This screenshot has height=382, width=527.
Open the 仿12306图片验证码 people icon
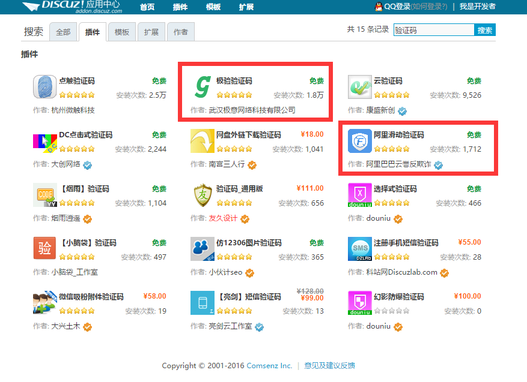click(x=203, y=249)
